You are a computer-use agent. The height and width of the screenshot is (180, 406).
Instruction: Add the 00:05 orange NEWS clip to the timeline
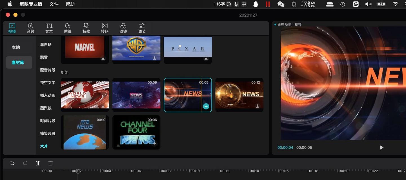pyautogui.click(x=206, y=106)
